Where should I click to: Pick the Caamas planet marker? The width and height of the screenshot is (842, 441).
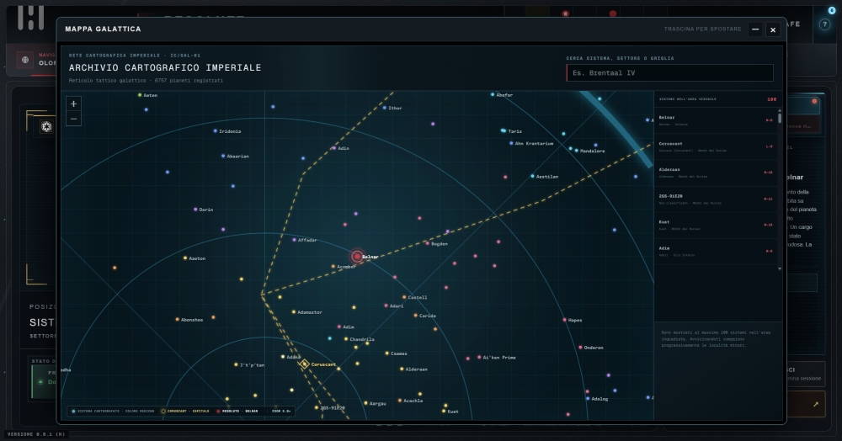386,353
